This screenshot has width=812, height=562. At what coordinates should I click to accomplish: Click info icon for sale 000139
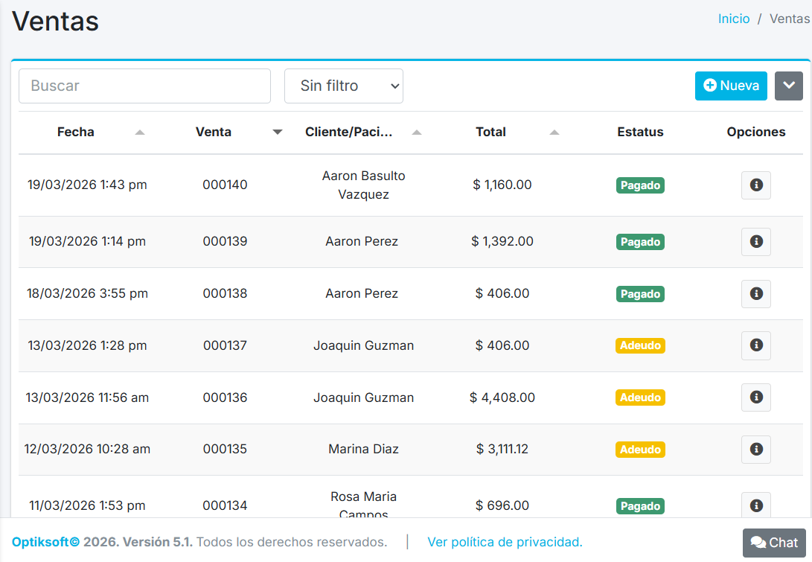click(755, 242)
